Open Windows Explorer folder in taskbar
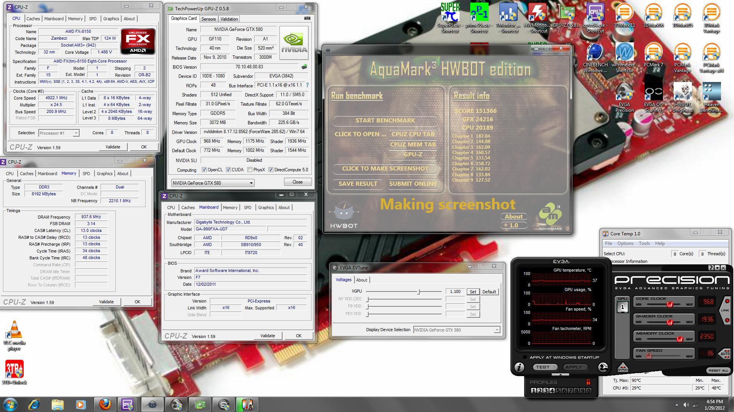Viewport: 734px width, 412px height. pos(57,404)
